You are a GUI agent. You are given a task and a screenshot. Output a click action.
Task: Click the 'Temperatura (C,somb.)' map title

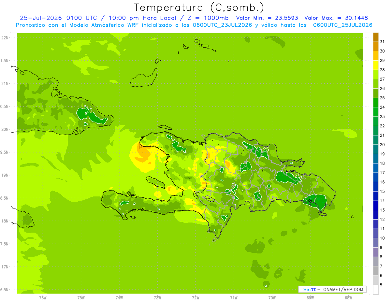199,7
